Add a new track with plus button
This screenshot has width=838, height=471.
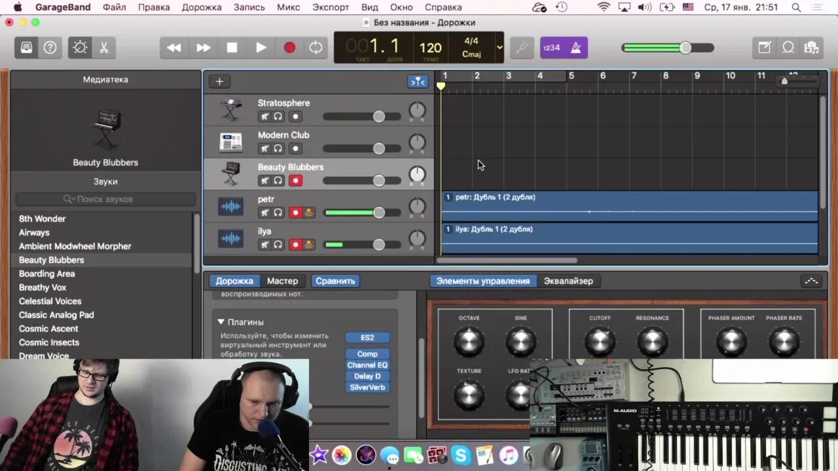[x=219, y=82]
